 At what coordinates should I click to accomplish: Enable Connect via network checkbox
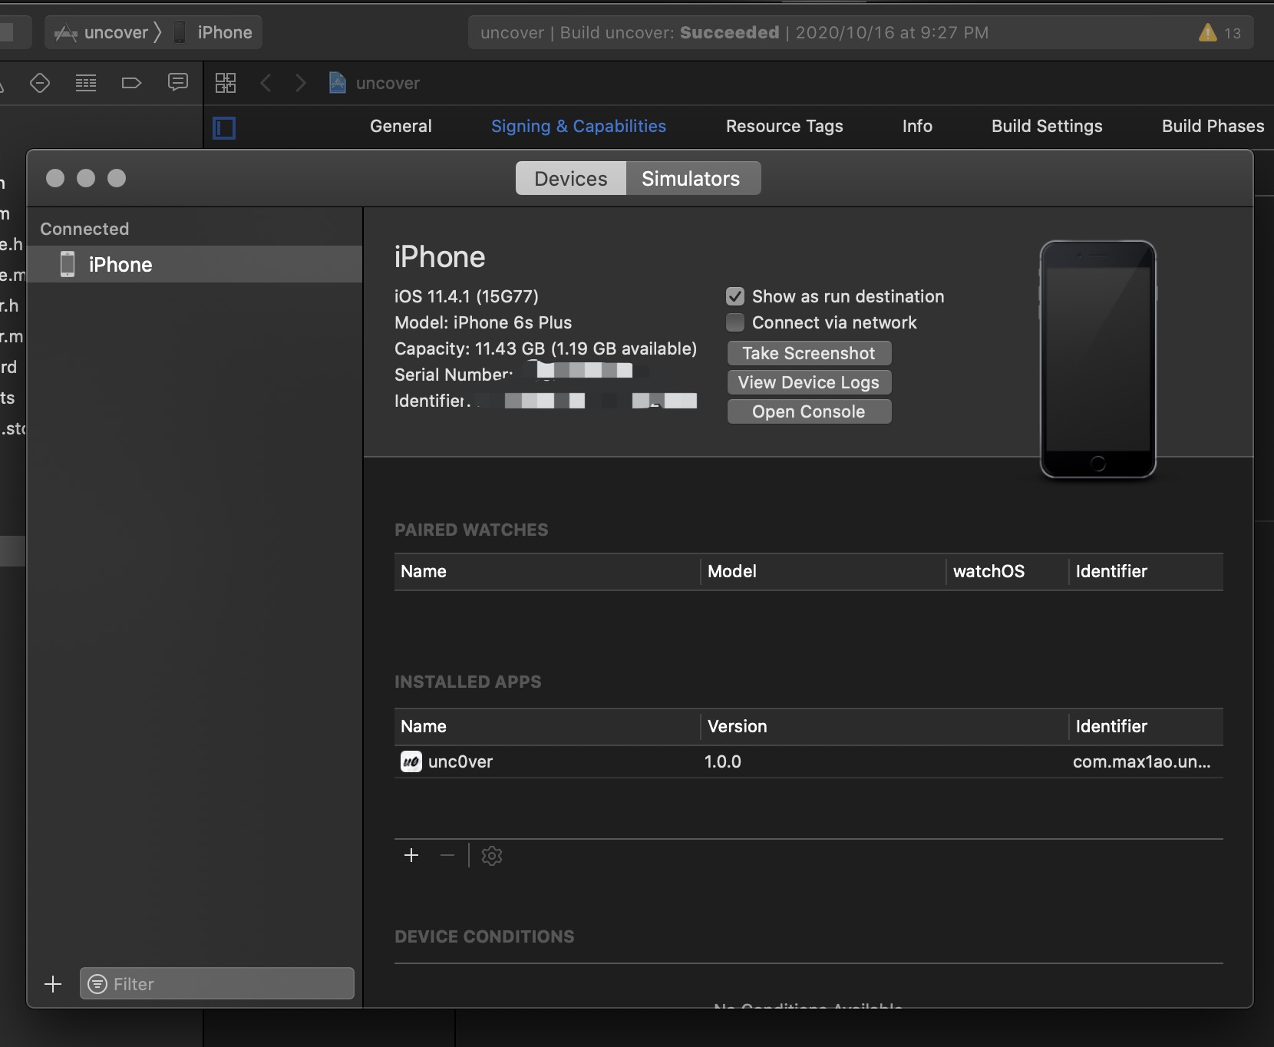pos(735,322)
